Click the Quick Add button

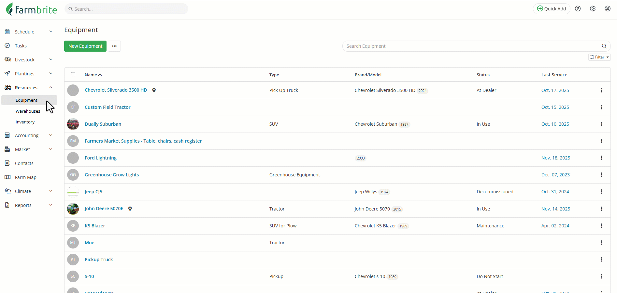[x=552, y=9]
